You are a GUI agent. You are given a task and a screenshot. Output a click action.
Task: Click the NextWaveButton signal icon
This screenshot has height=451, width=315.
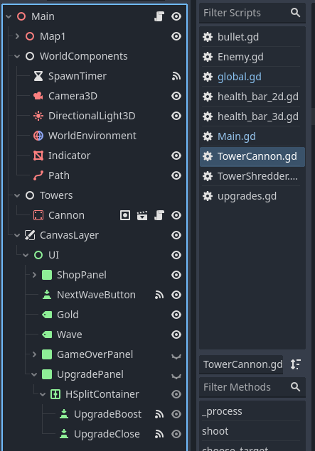click(x=159, y=295)
